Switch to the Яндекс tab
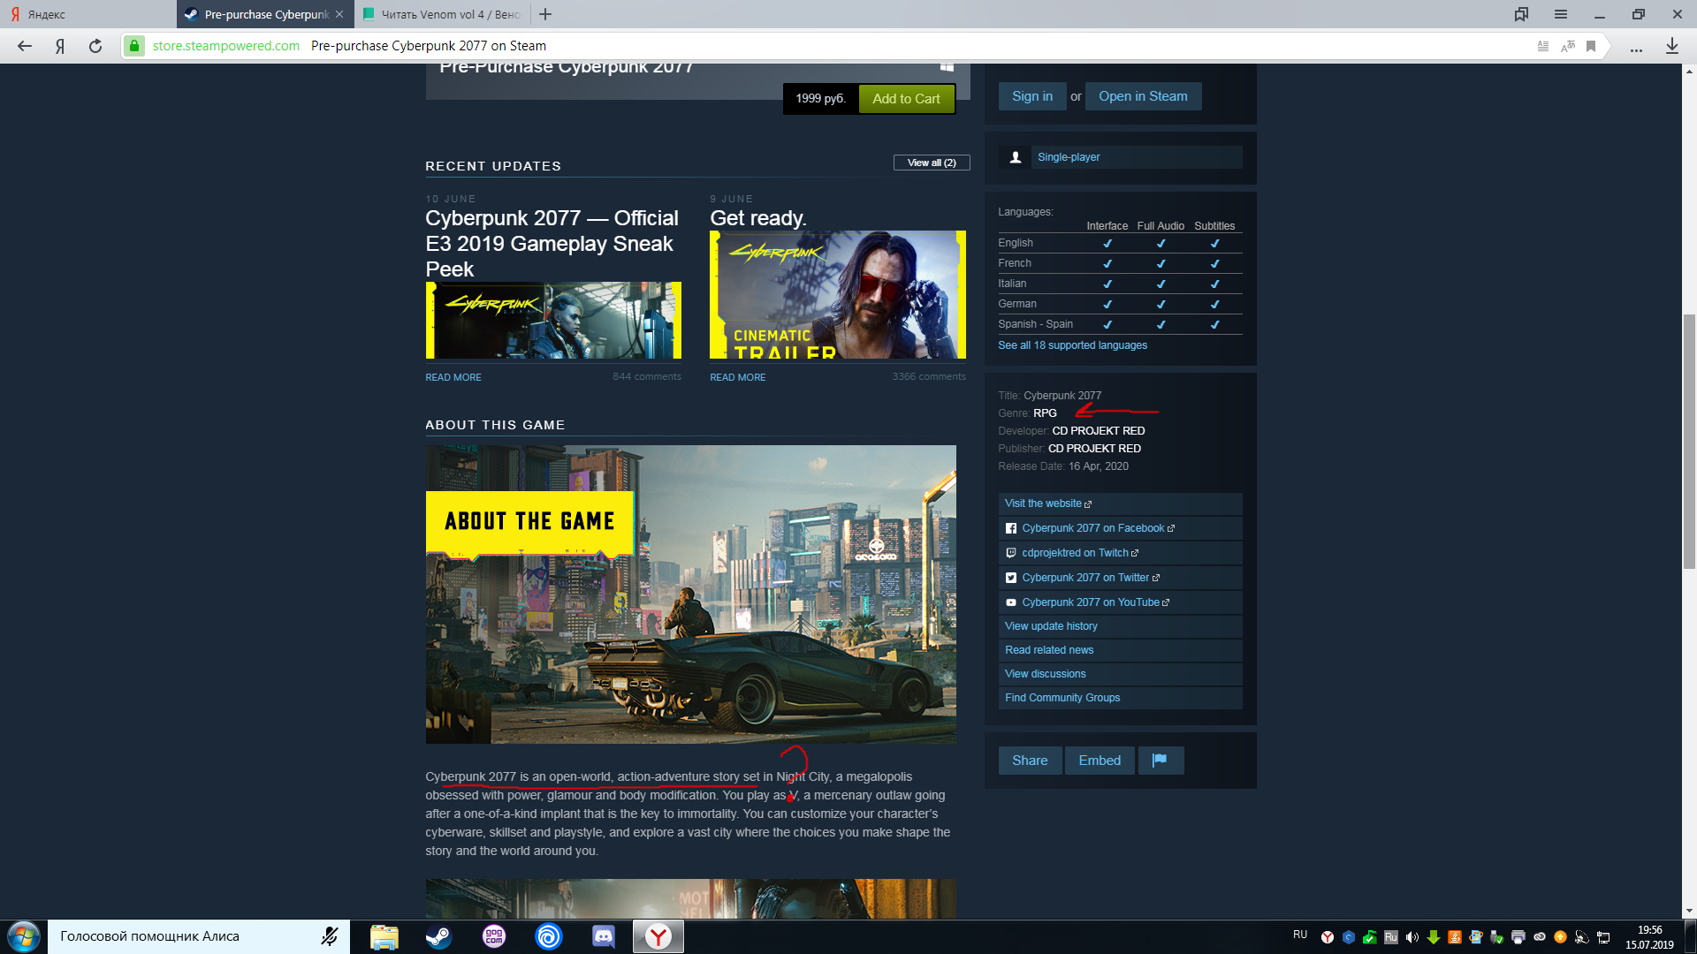This screenshot has height=954, width=1697. pyautogui.click(x=88, y=14)
